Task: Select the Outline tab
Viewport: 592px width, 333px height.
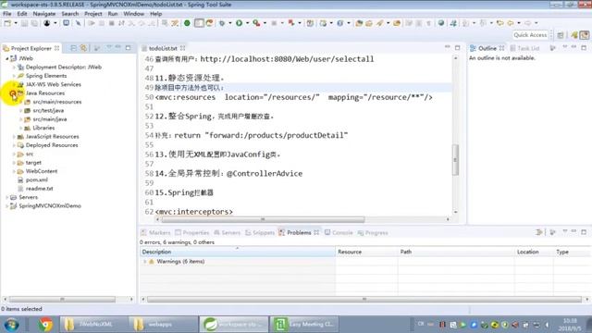Action: point(487,48)
